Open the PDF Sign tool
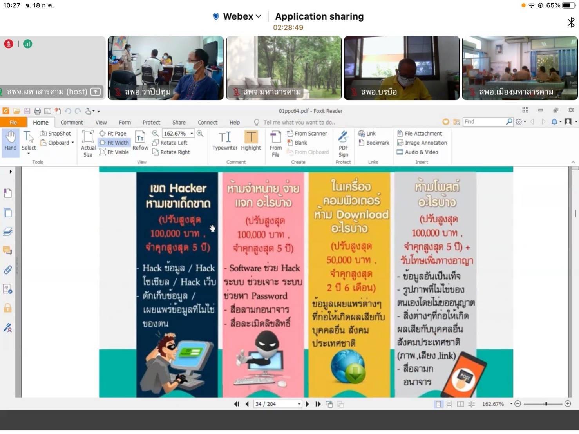The height and width of the screenshot is (434, 579). 343,144
